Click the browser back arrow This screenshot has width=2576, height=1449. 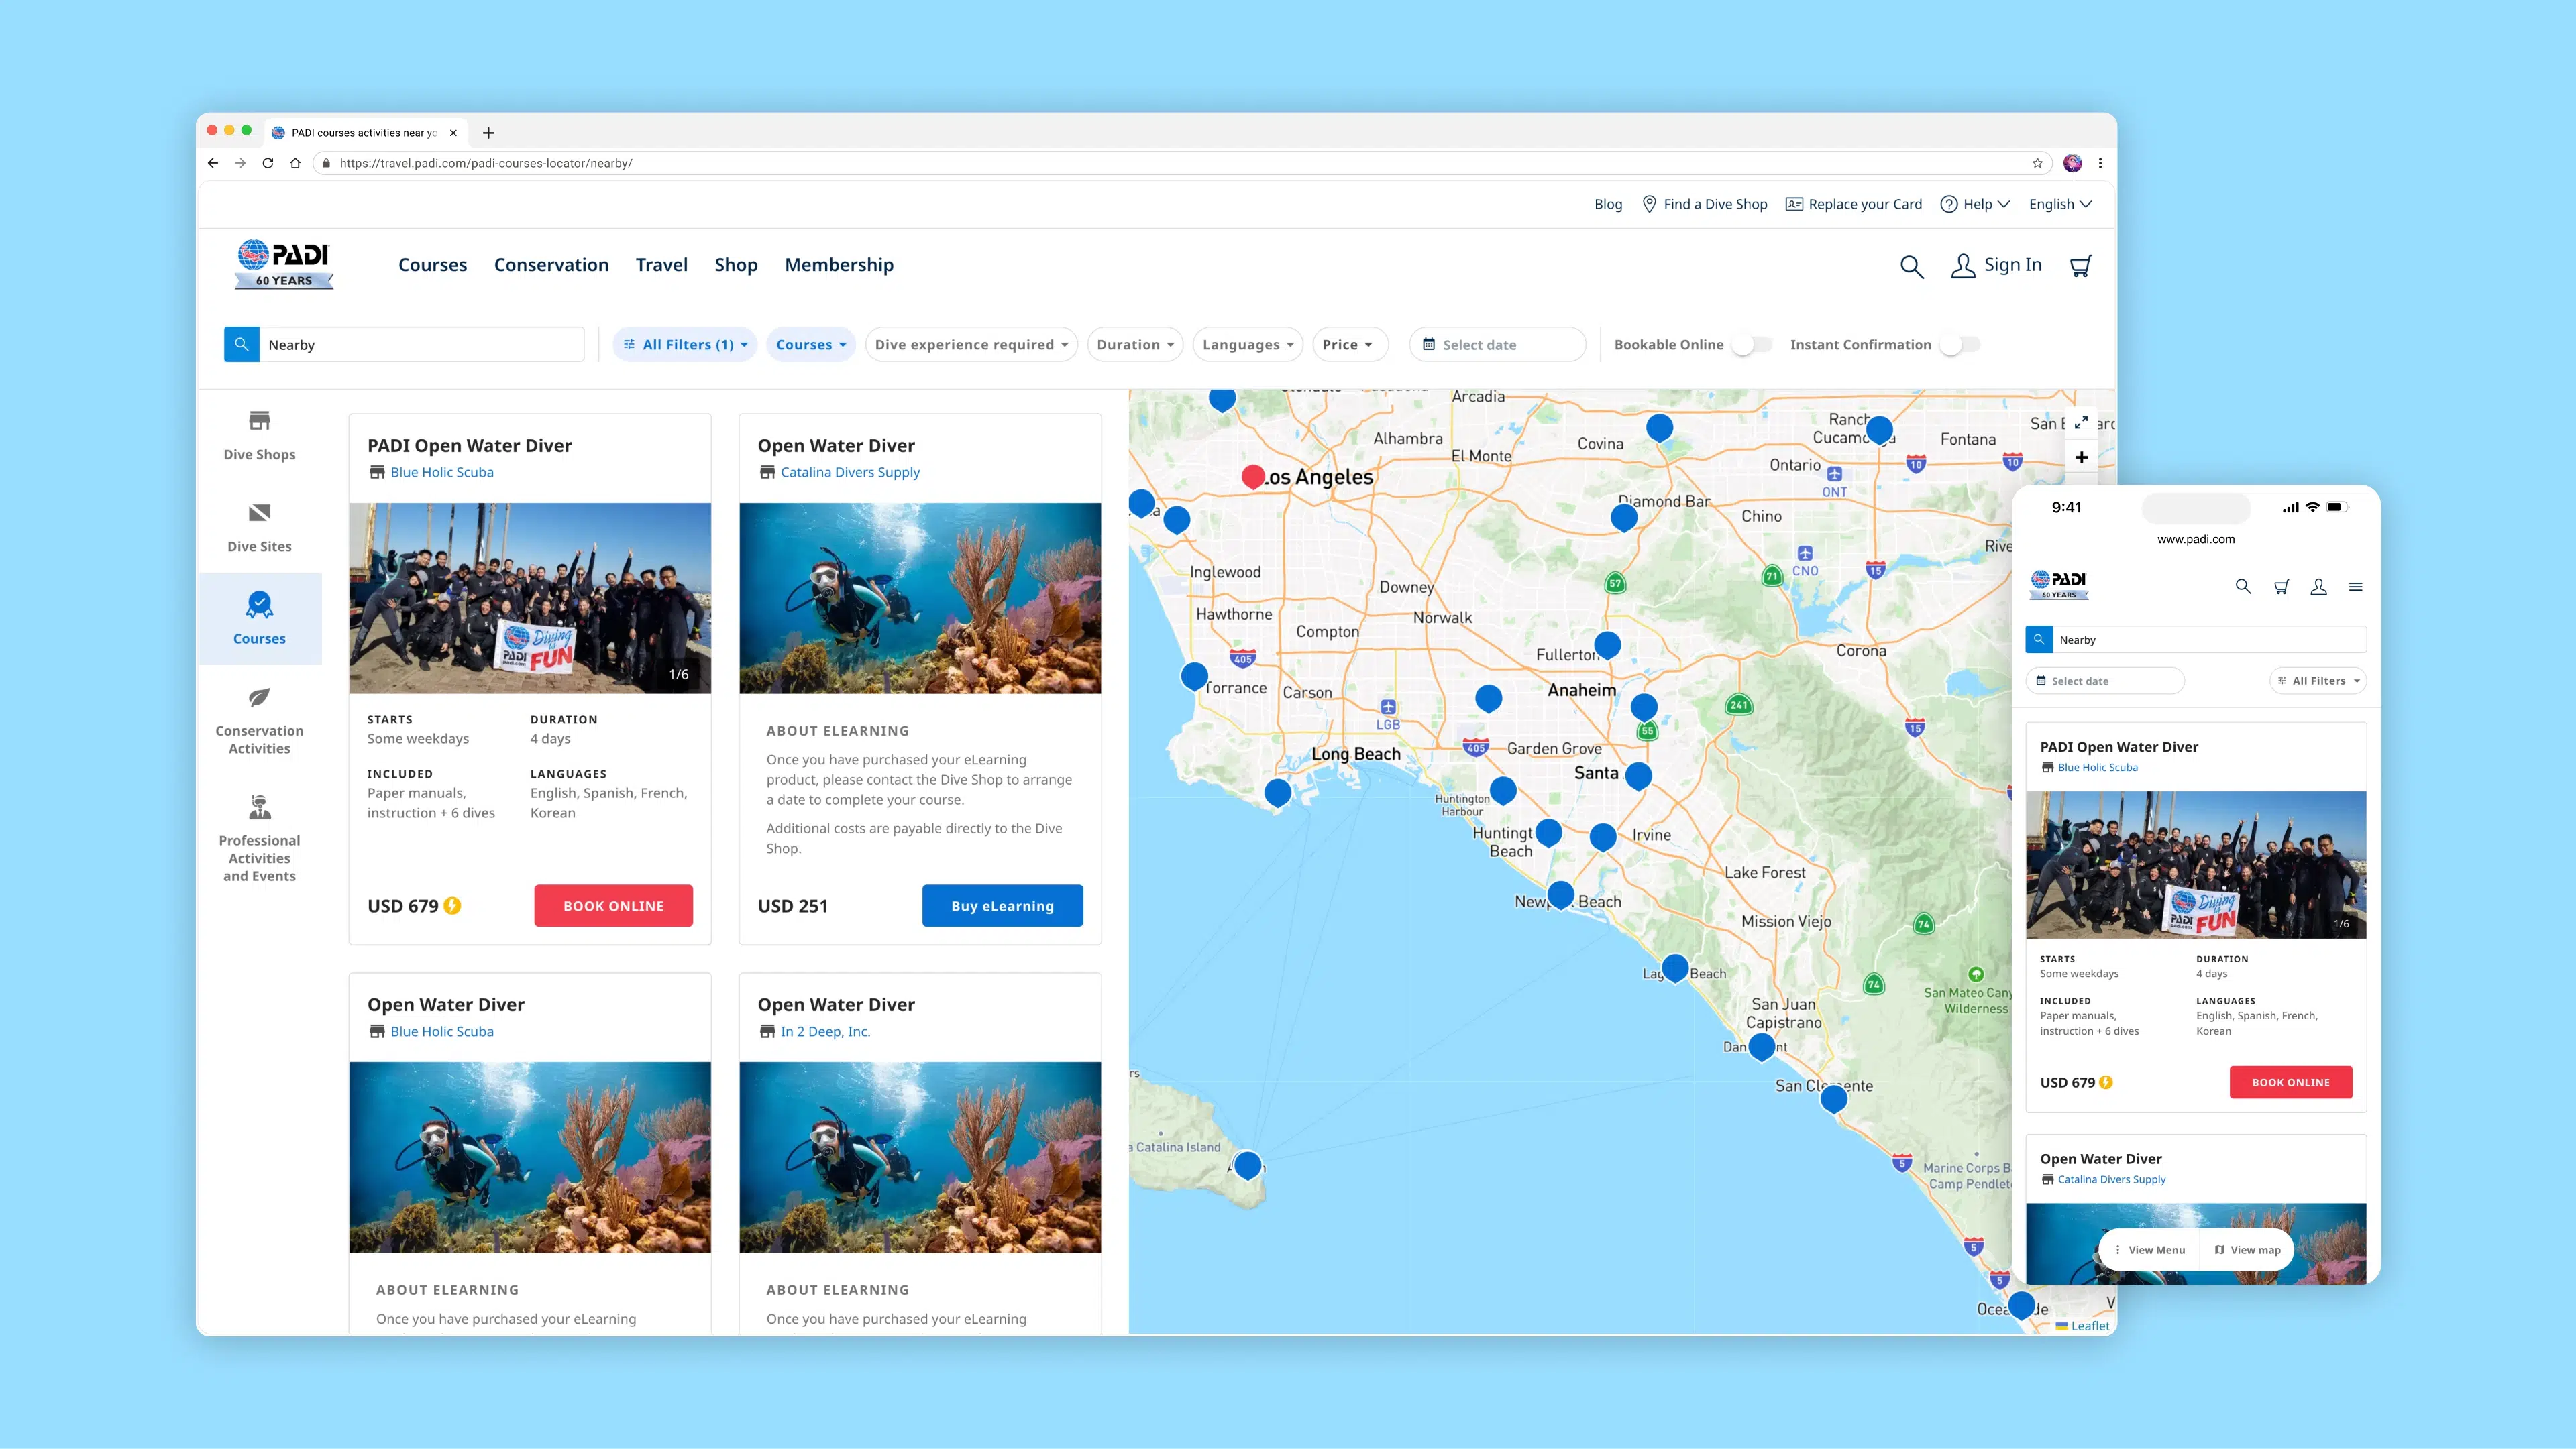tap(212, 163)
